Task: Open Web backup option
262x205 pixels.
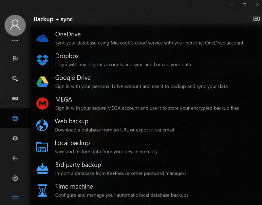Action: pos(146,125)
